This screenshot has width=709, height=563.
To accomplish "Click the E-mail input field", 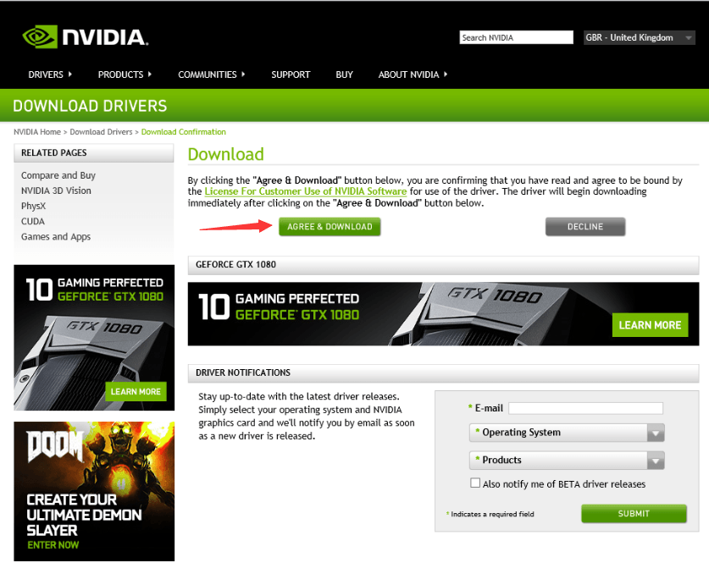I will point(585,408).
